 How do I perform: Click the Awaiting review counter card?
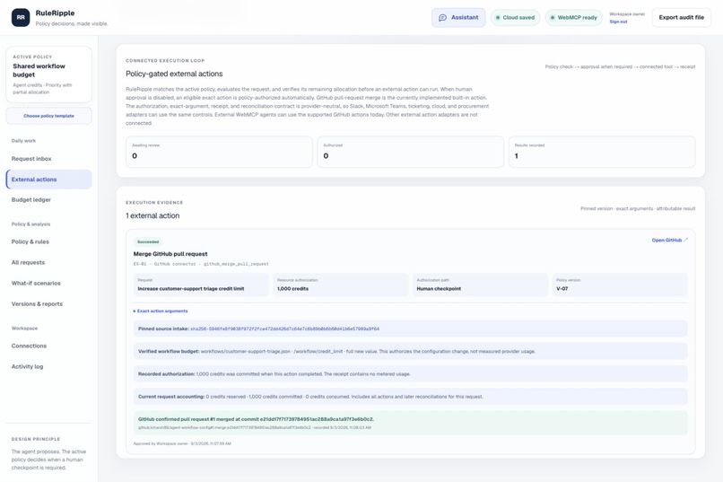[x=219, y=152]
